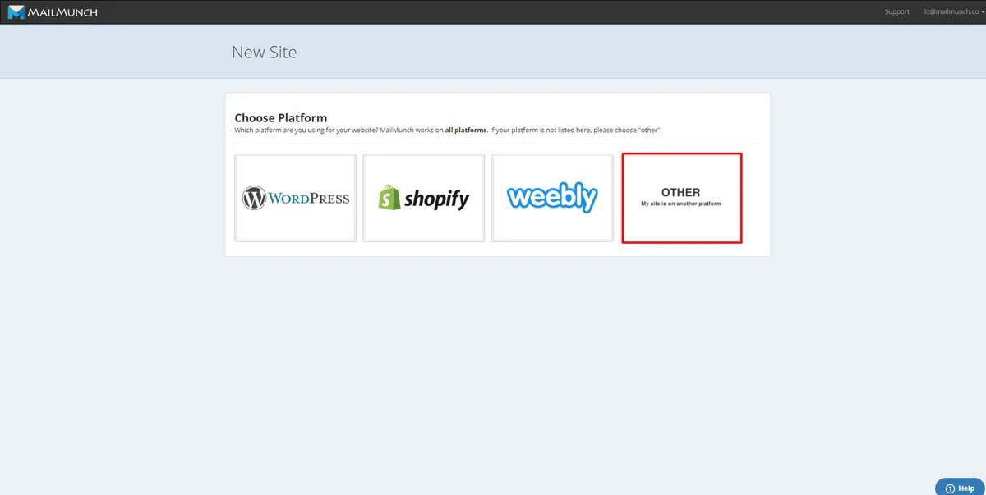
Task: Choose the Weebly platform card
Action: 552,198
